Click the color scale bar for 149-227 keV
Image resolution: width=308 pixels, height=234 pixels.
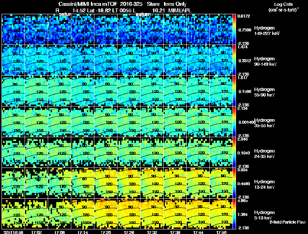tap(234, 29)
